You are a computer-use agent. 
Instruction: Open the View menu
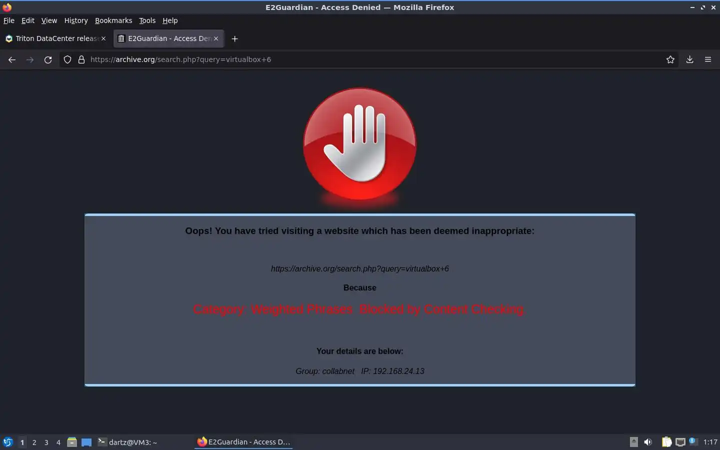coord(49,20)
